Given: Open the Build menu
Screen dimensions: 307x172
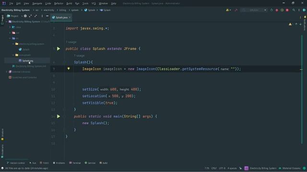Looking at the screenshot, I should pos(69,3).
